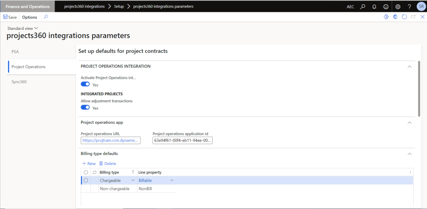This screenshot has height=209, width=427.
Task: Click the feedback smiley icon
Action: 386,6
